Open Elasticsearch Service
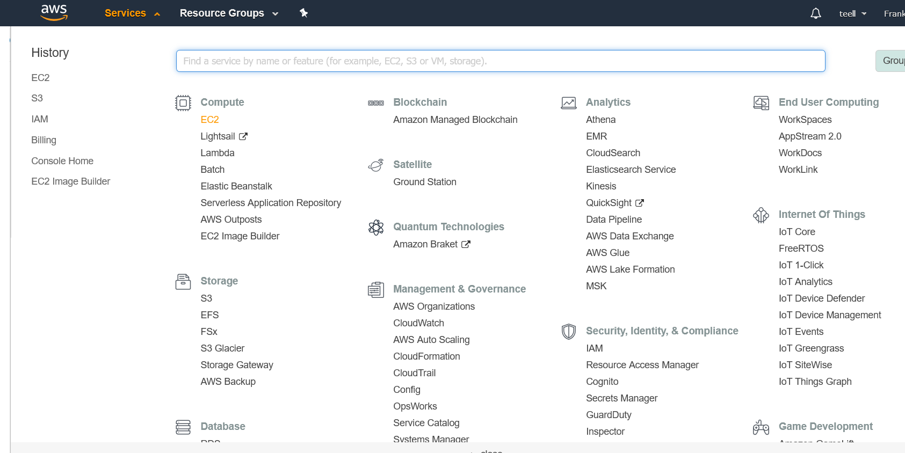 pos(631,170)
